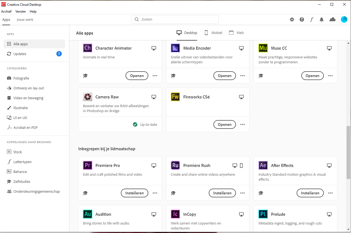Image resolution: width=351 pixels, height=233 pixels.
Task: Open more options for Premiere Rush
Action: 243,193
